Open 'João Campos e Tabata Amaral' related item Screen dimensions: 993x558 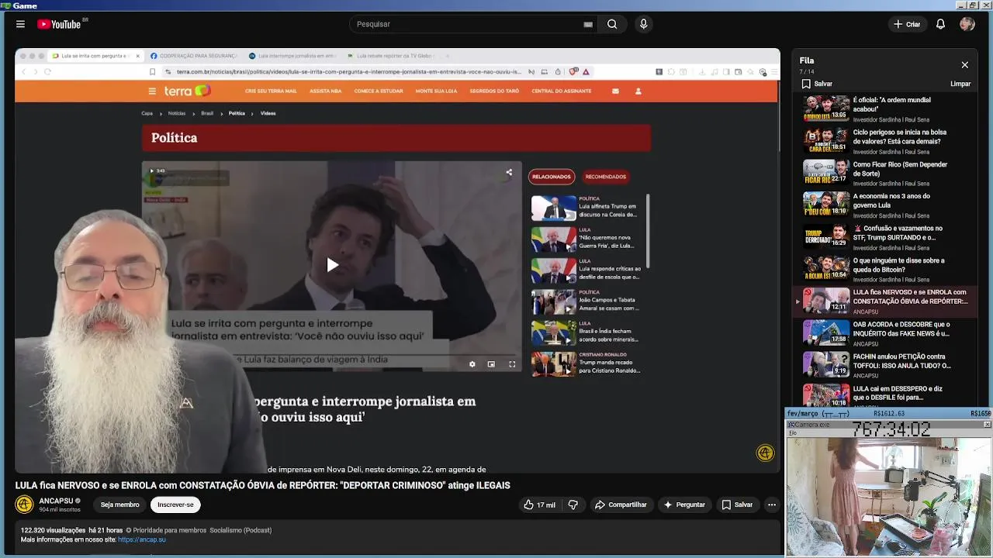pyautogui.click(x=585, y=301)
